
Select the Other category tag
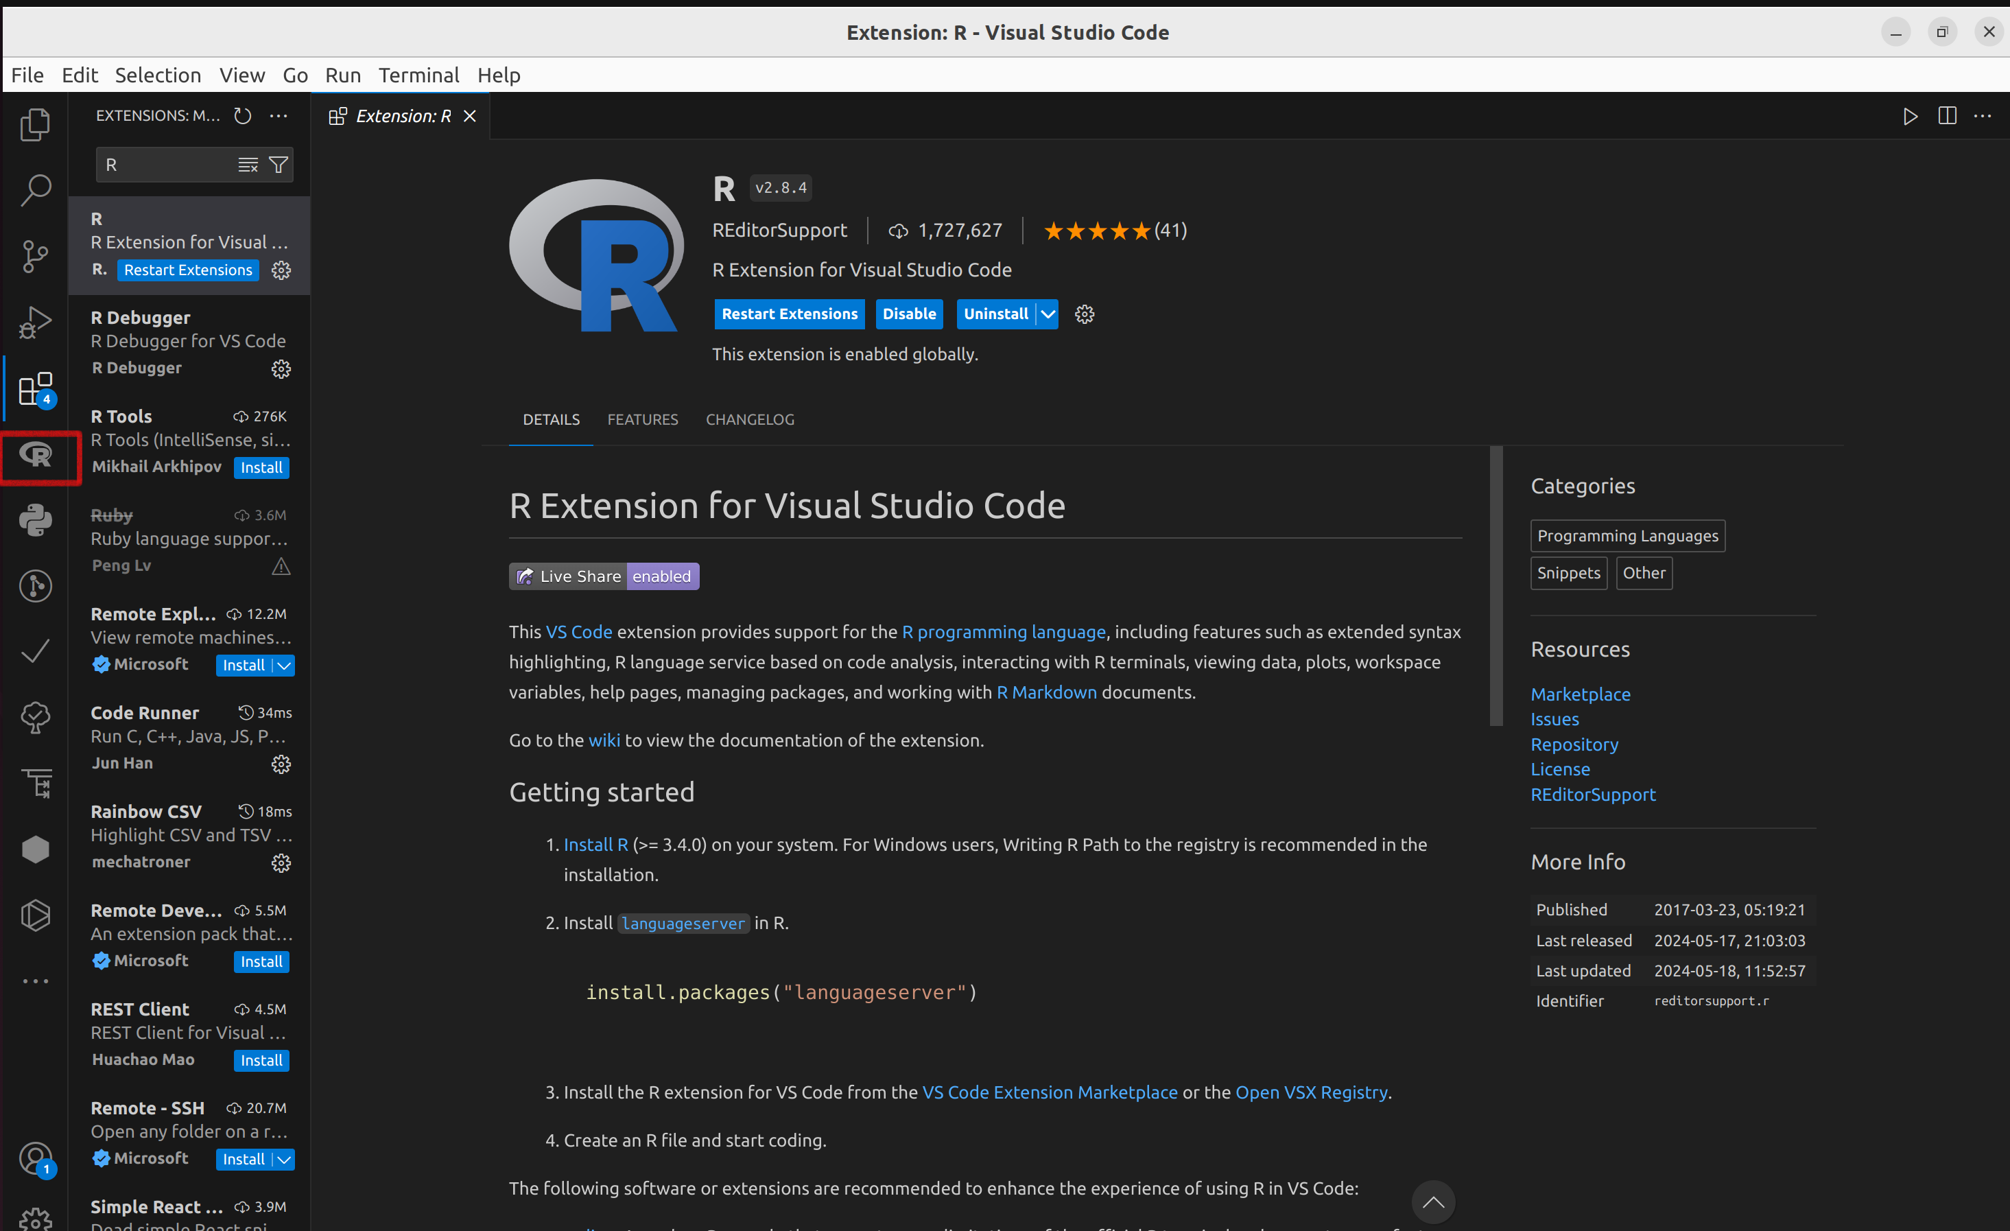1644,573
